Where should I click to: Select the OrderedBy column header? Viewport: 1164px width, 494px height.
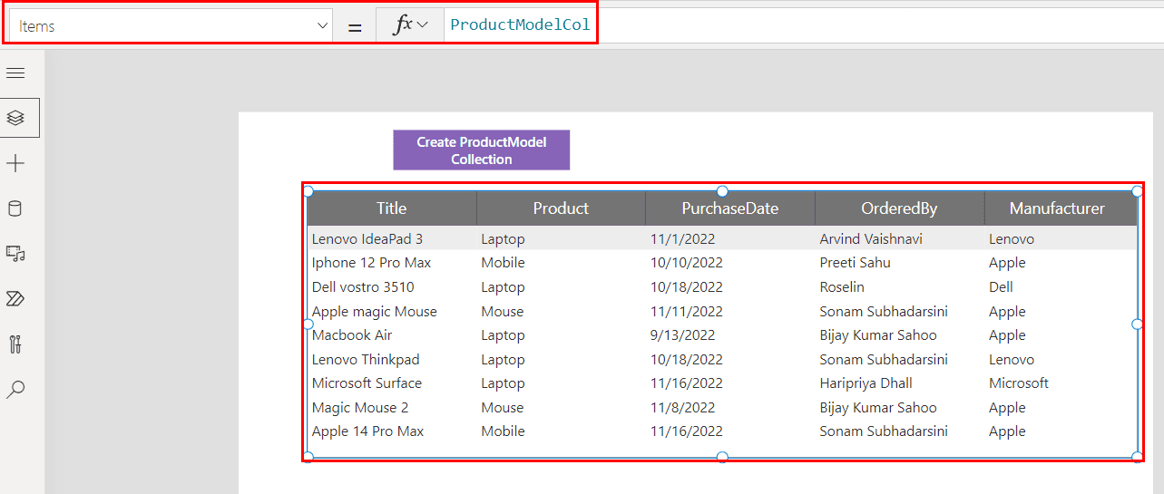click(x=899, y=208)
